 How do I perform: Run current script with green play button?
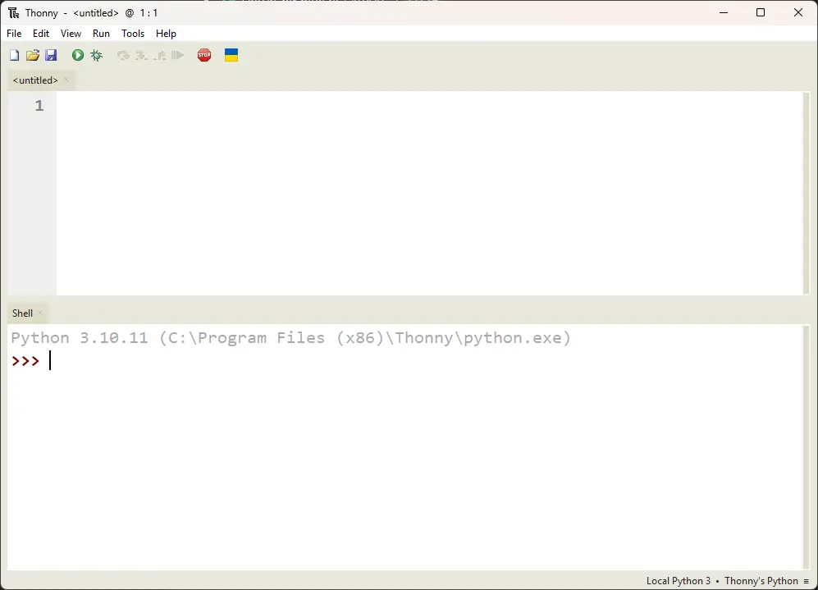coord(78,55)
